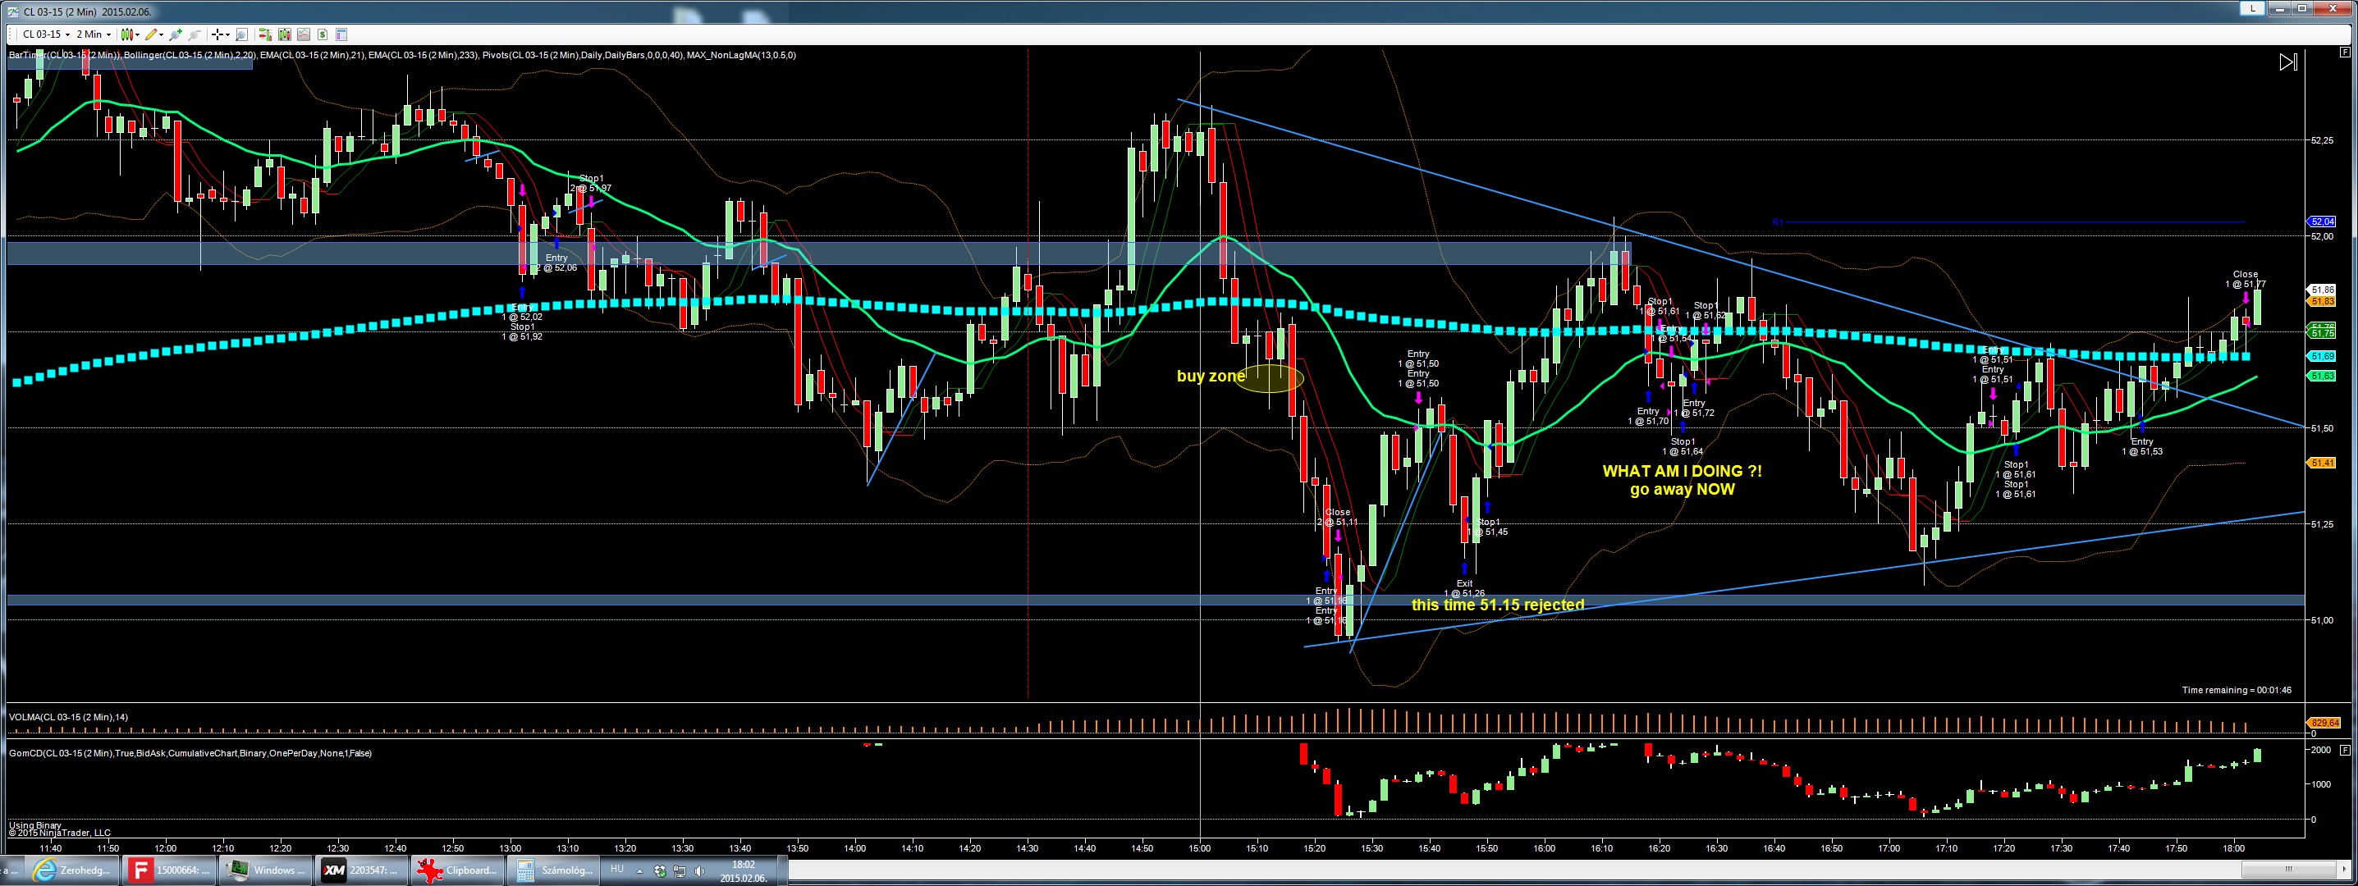Click the zoom out magnifier icon
The image size is (2358, 886).
pyautogui.click(x=194, y=34)
